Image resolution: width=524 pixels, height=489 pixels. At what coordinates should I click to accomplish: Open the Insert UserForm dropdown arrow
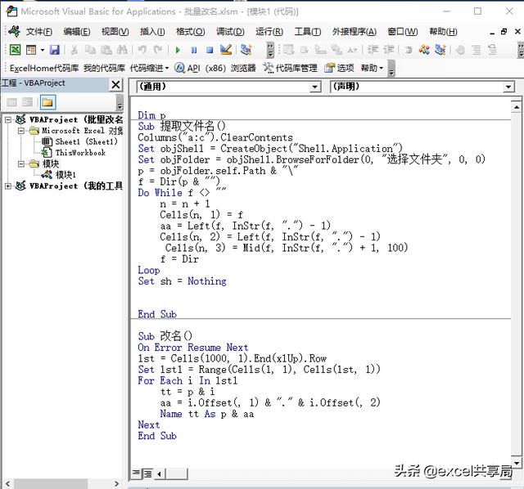click(43, 50)
